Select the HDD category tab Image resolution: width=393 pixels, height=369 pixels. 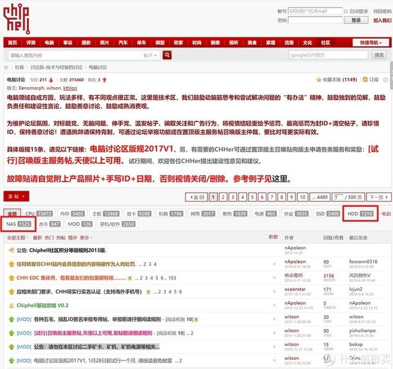point(360,214)
